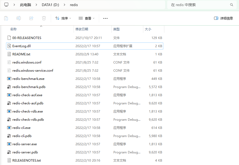
Task: Select the redis.windows.conf file icon
Action: click(x=9, y=62)
